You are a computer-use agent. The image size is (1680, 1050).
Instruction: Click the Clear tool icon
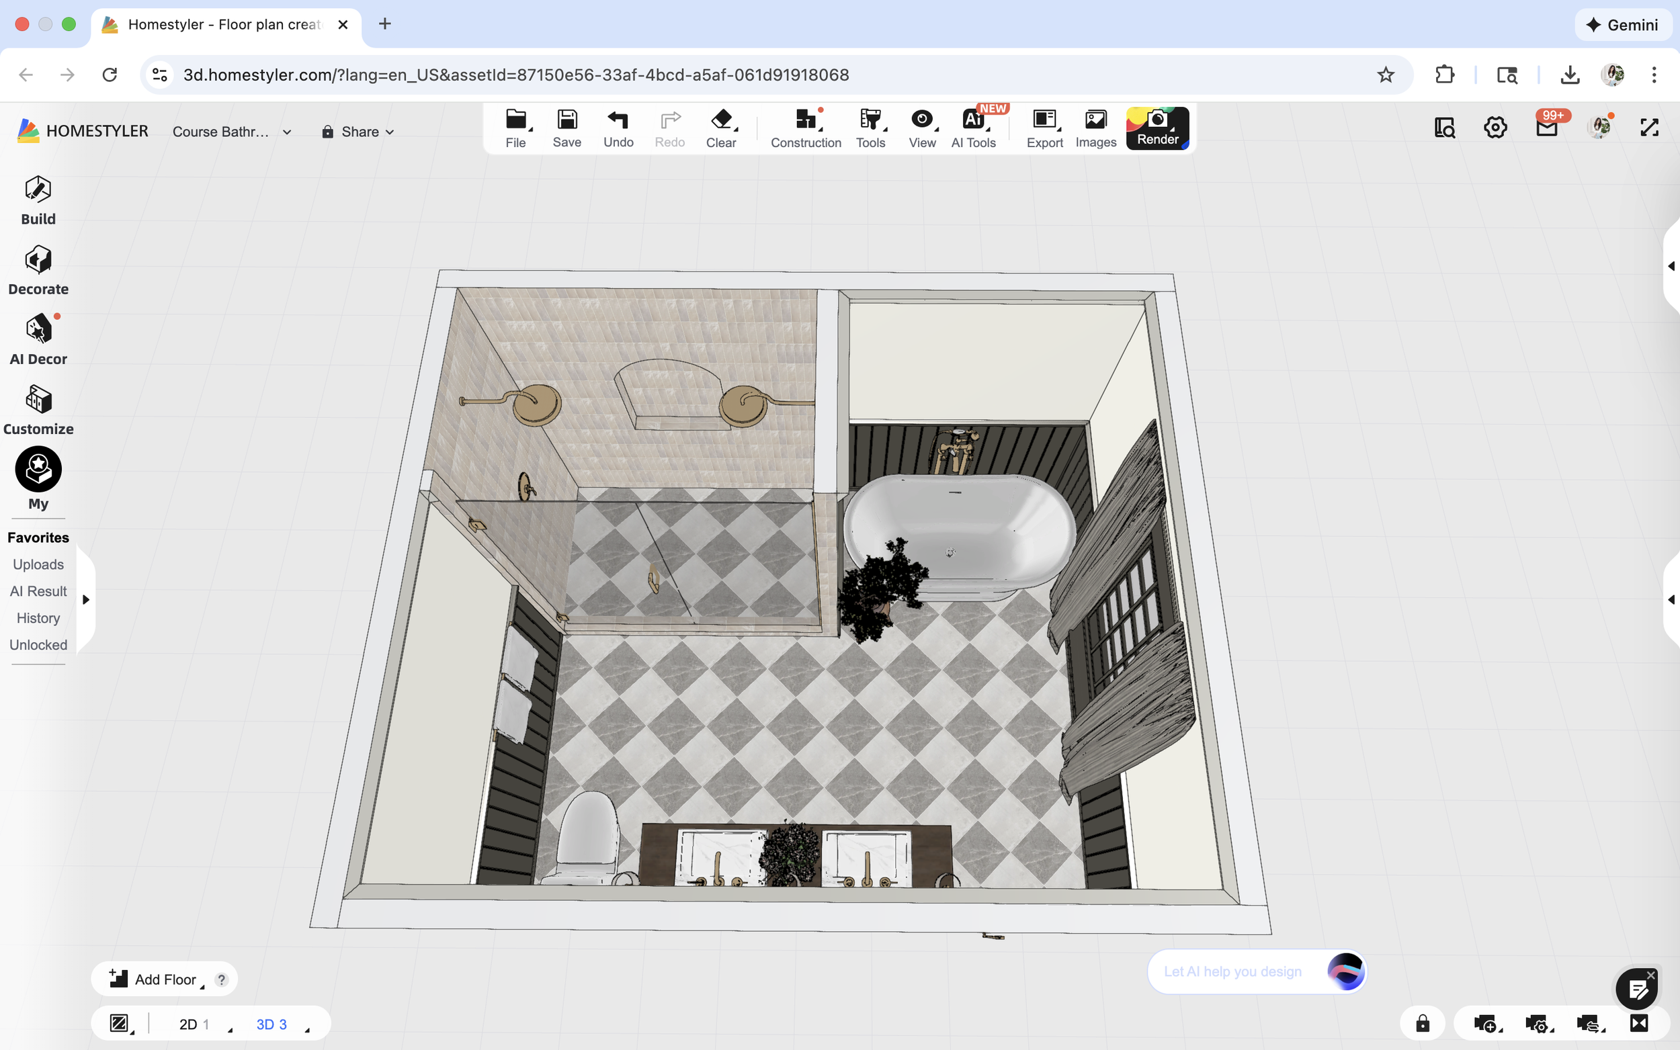point(721,124)
